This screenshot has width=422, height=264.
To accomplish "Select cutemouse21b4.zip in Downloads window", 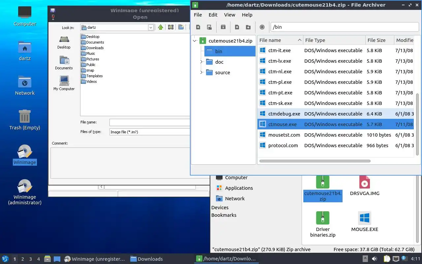I will tap(323, 188).
